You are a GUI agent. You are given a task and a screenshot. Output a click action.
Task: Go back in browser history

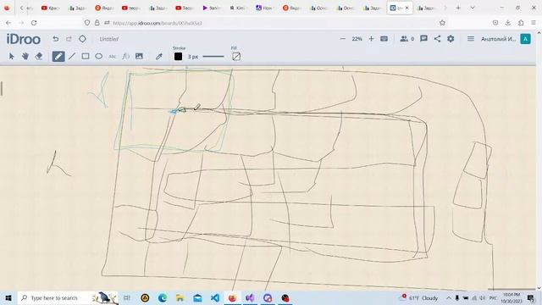tap(8, 23)
